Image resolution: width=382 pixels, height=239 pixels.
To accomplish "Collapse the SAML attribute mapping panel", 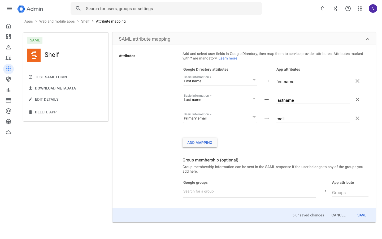I will click(368, 39).
